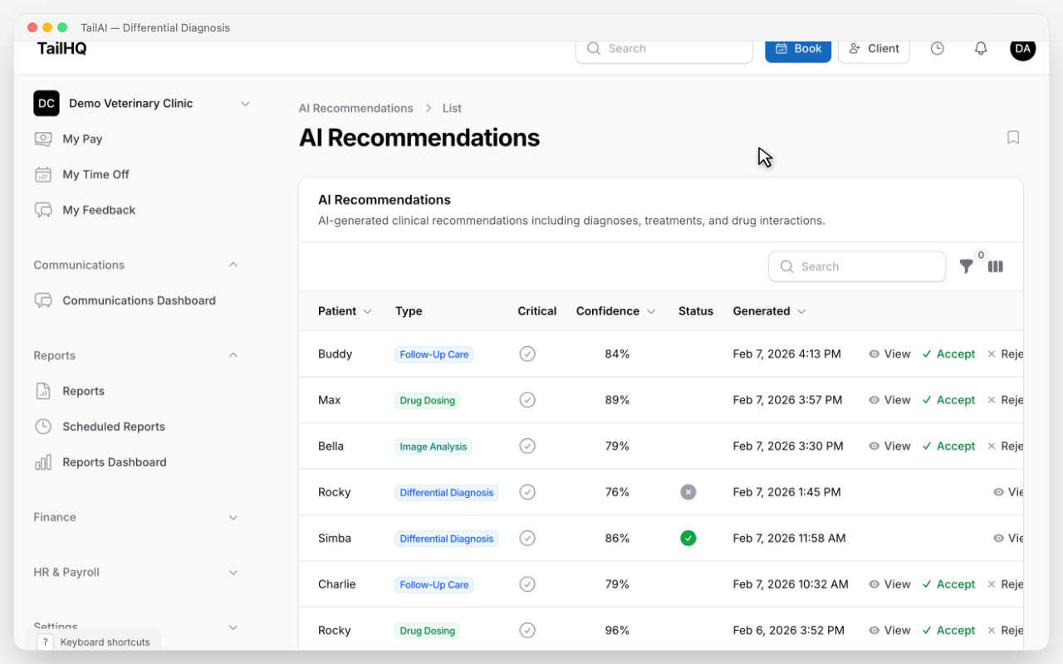Accept the recommendation for Buddy
Screen dimensions: 1063x664
pos(948,354)
